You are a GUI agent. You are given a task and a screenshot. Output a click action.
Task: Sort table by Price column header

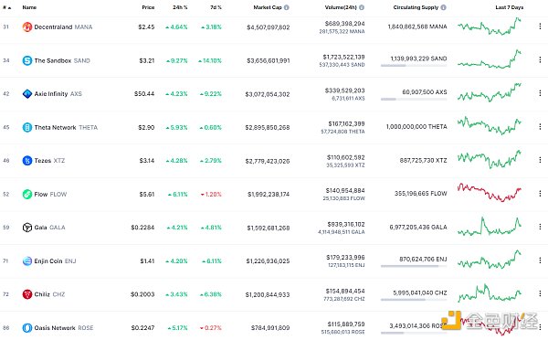pos(148,7)
